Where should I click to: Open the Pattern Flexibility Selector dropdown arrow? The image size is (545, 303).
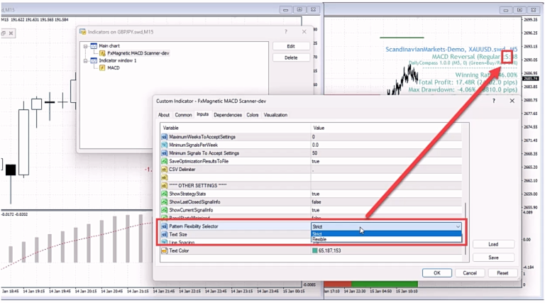pyautogui.click(x=458, y=226)
